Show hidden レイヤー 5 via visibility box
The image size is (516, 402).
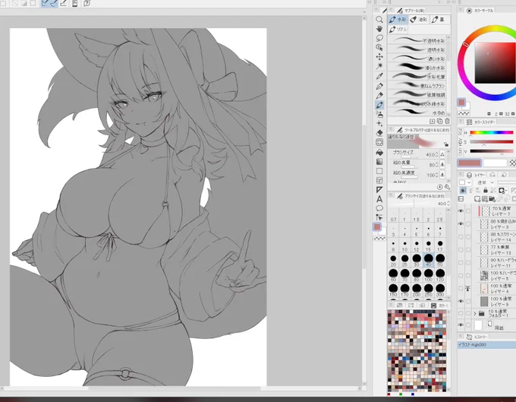[461, 275]
